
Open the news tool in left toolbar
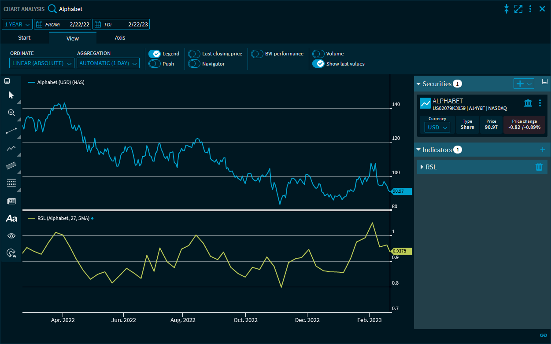tap(11, 201)
